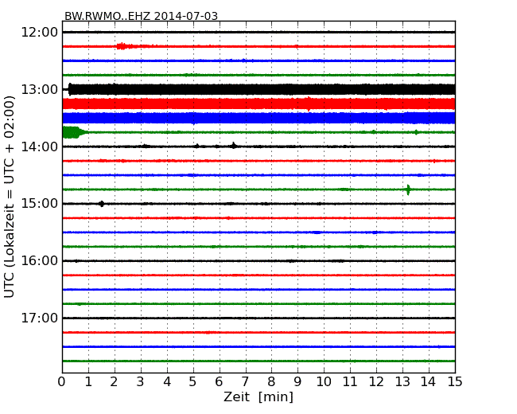The image size is (517, 414).
Task: Click the x-axis tick label 4
Action: pos(167,382)
